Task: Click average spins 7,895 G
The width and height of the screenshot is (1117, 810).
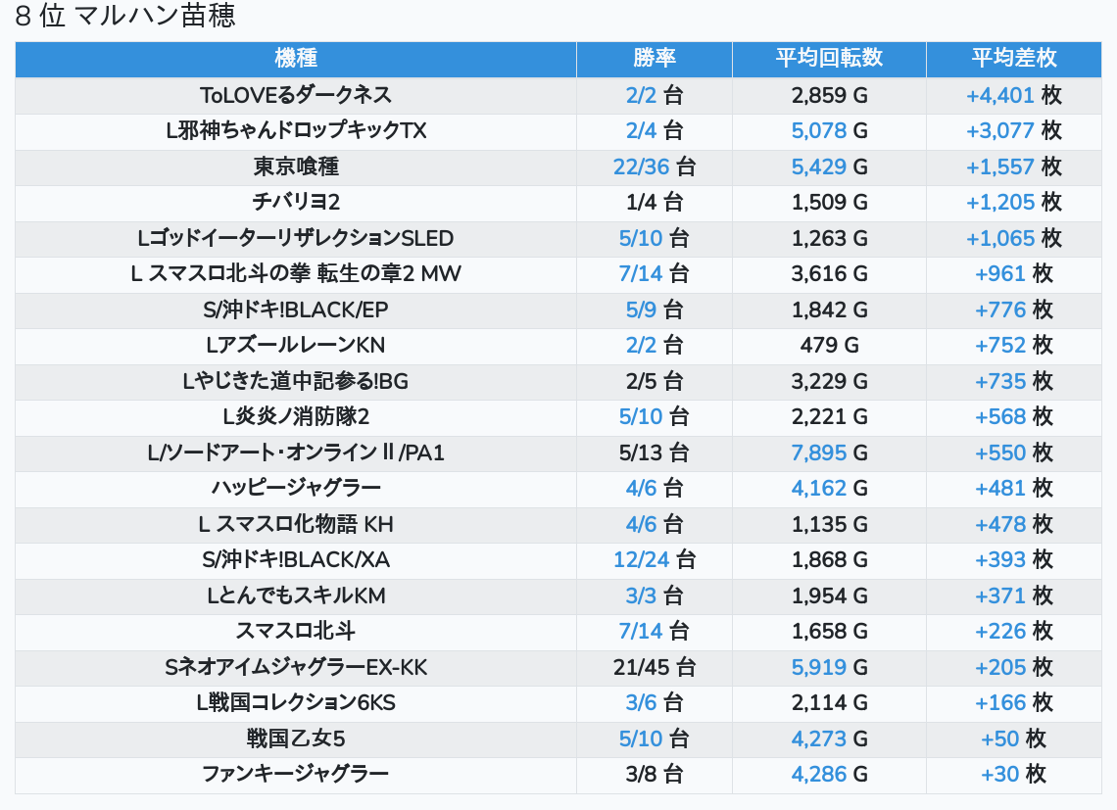Action: [x=829, y=453]
